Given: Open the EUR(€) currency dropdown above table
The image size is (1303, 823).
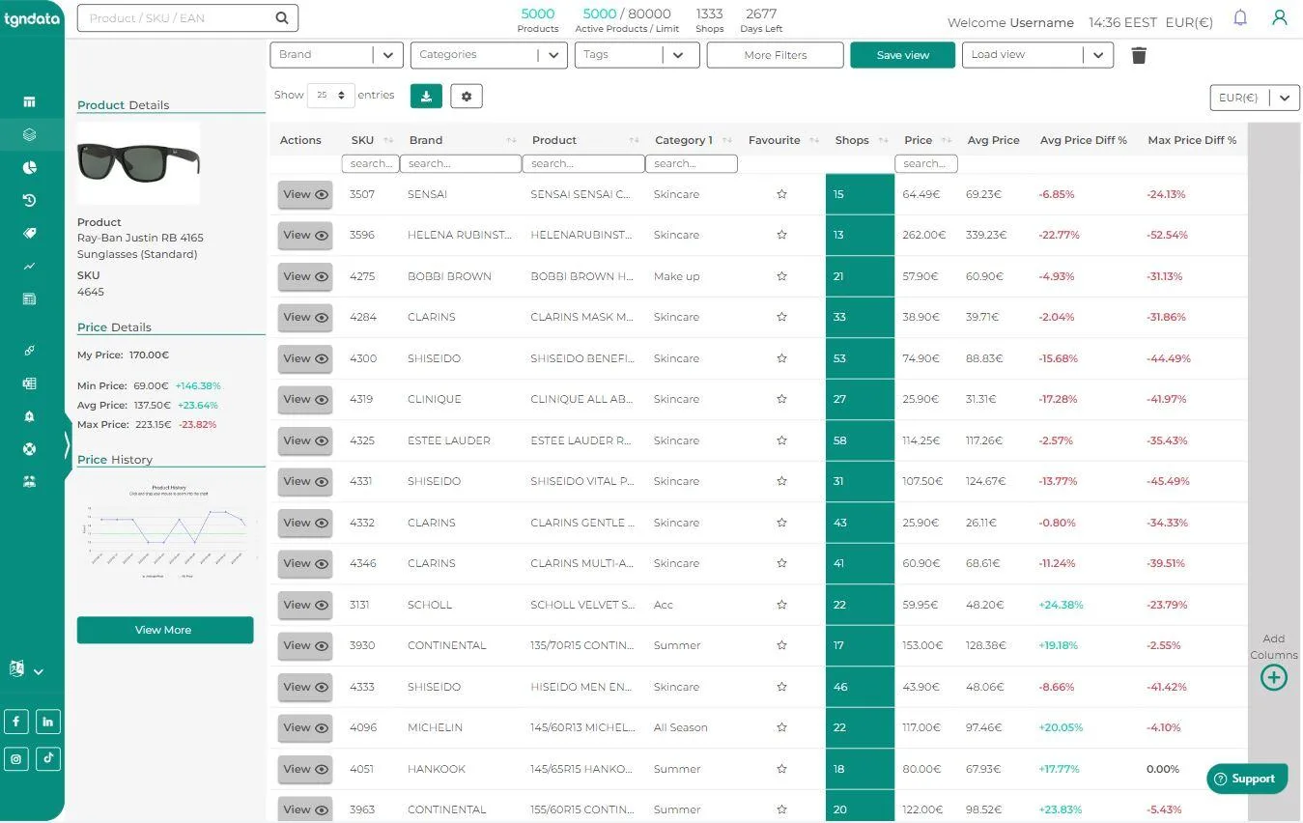Looking at the screenshot, I should click(x=1255, y=98).
